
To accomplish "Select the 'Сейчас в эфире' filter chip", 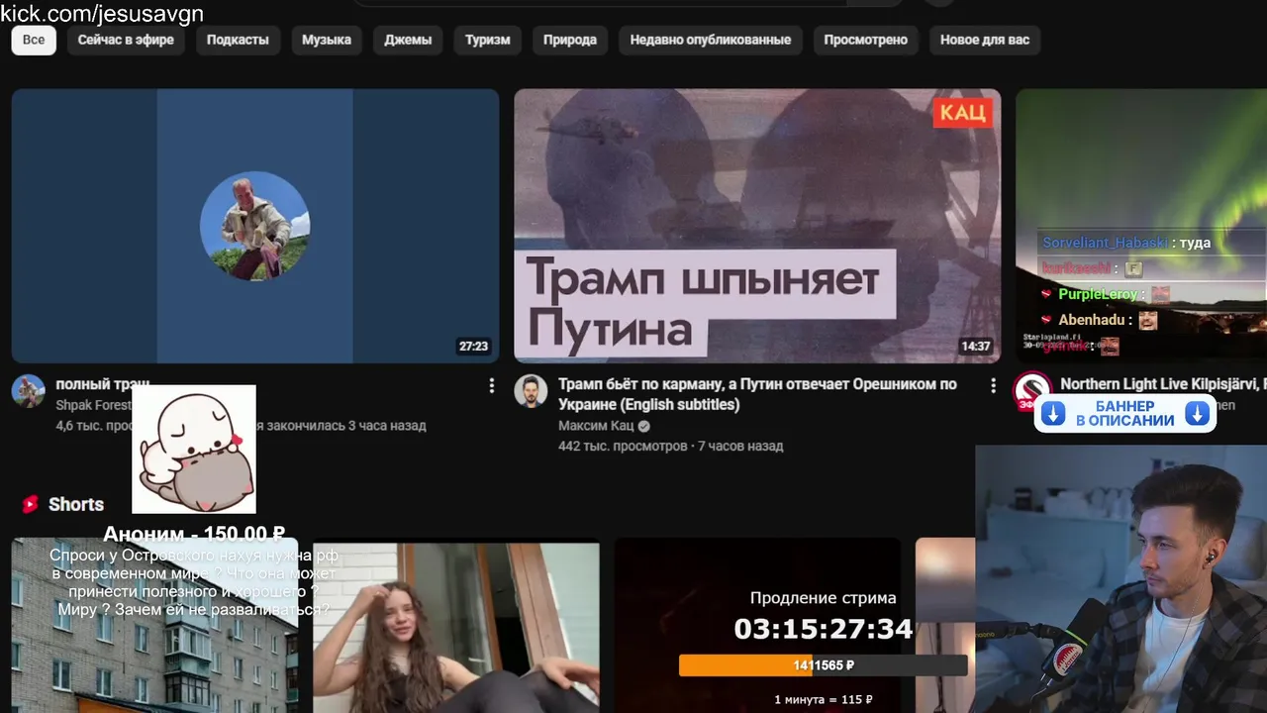I will click(126, 40).
